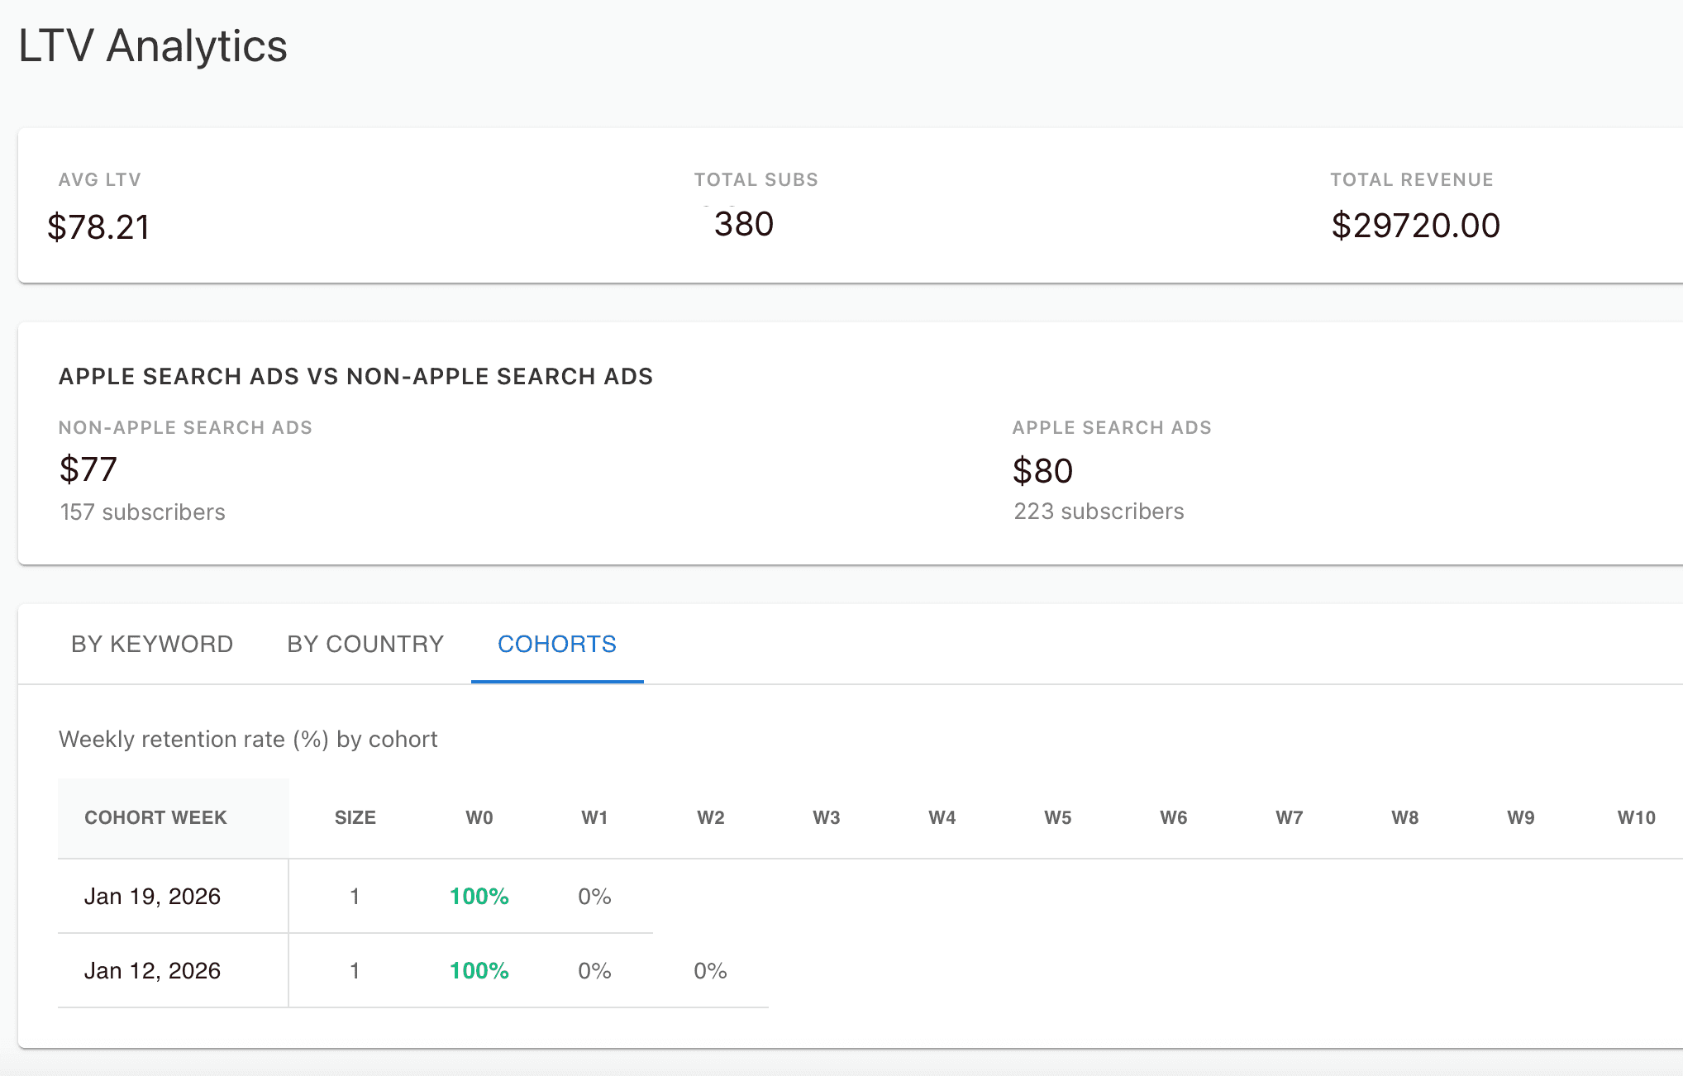Select the Jan 12, 2026 cohort row
The image size is (1683, 1076).
tap(154, 970)
